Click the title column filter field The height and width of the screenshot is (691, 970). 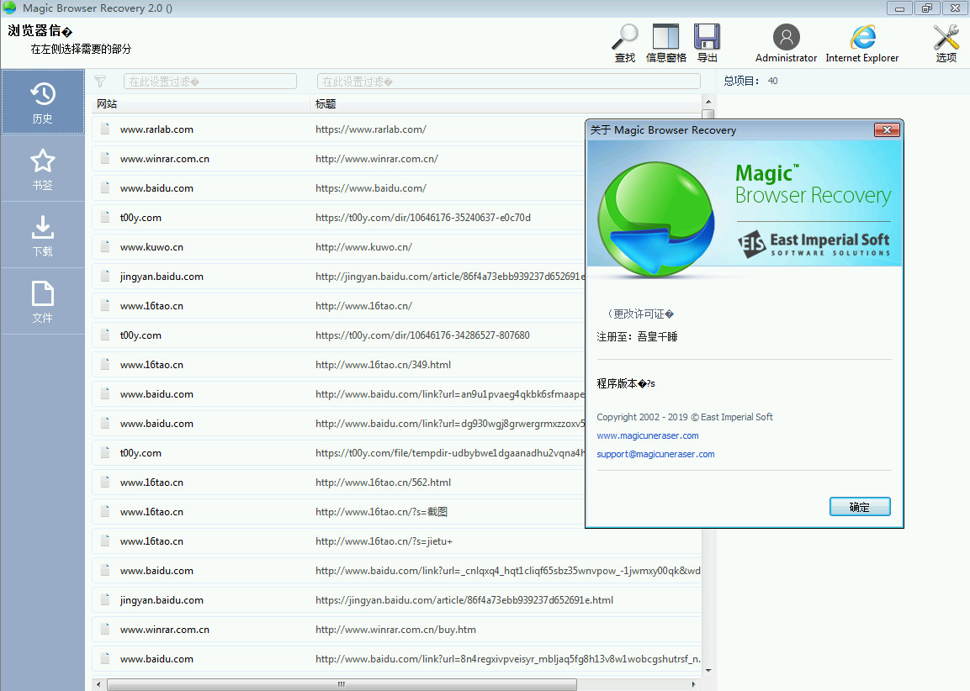click(508, 82)
